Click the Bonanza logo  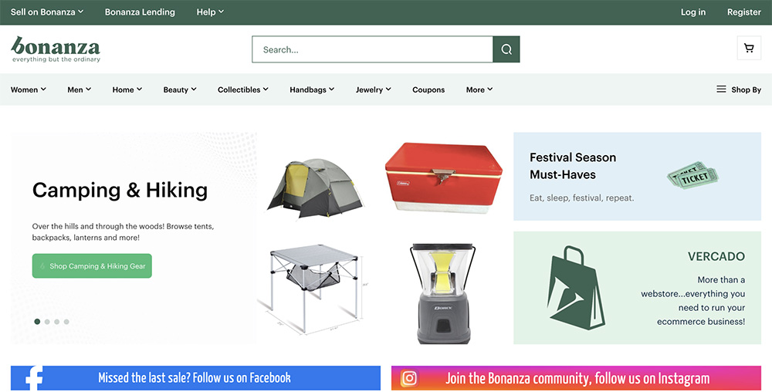tap(56, 49)
